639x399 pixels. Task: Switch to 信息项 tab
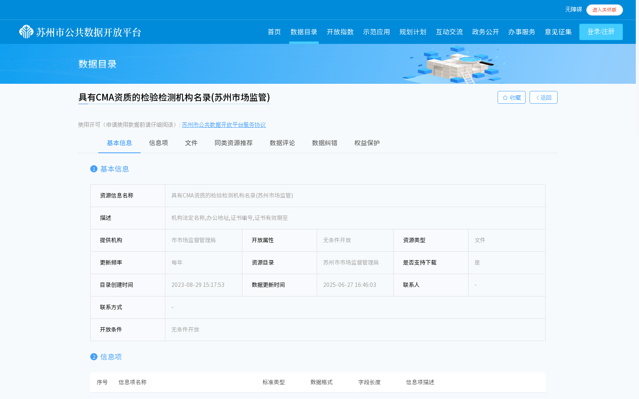159,143
